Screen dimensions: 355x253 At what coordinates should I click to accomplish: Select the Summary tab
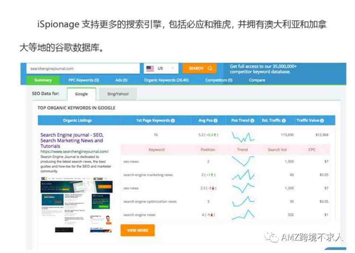(x=43, y=80)
